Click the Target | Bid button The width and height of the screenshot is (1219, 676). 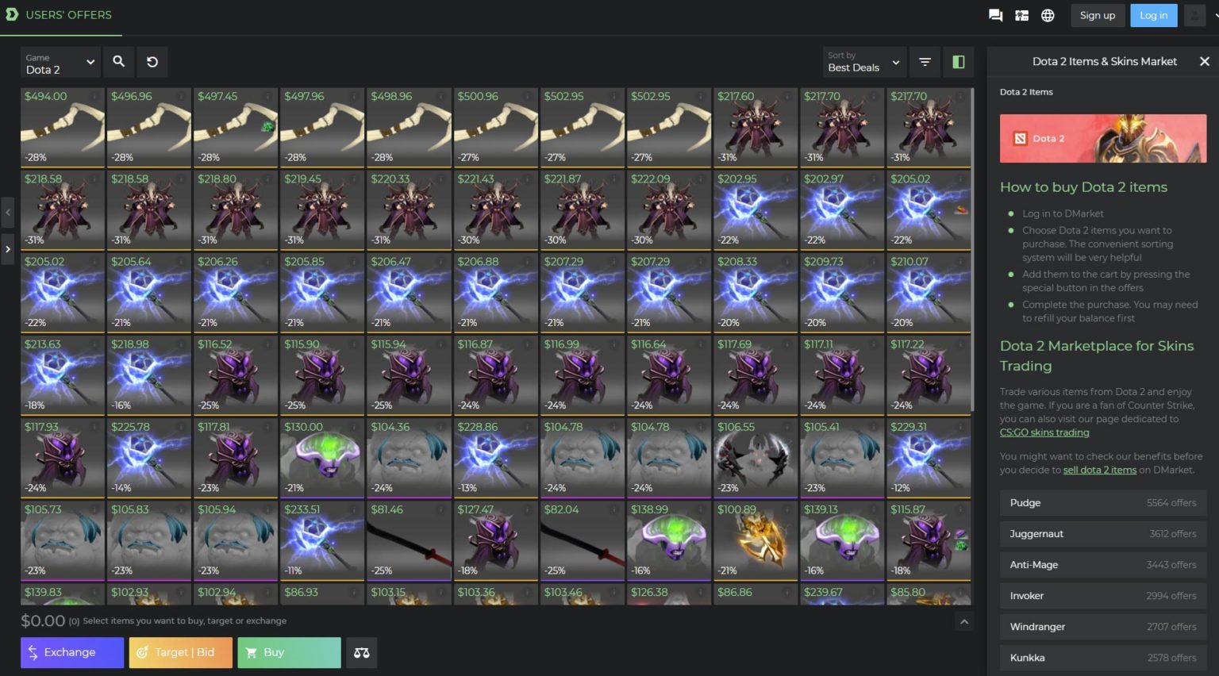(x=181, y=652)
